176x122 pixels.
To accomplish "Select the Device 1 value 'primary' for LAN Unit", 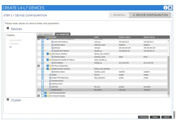I will click(122, 87).
